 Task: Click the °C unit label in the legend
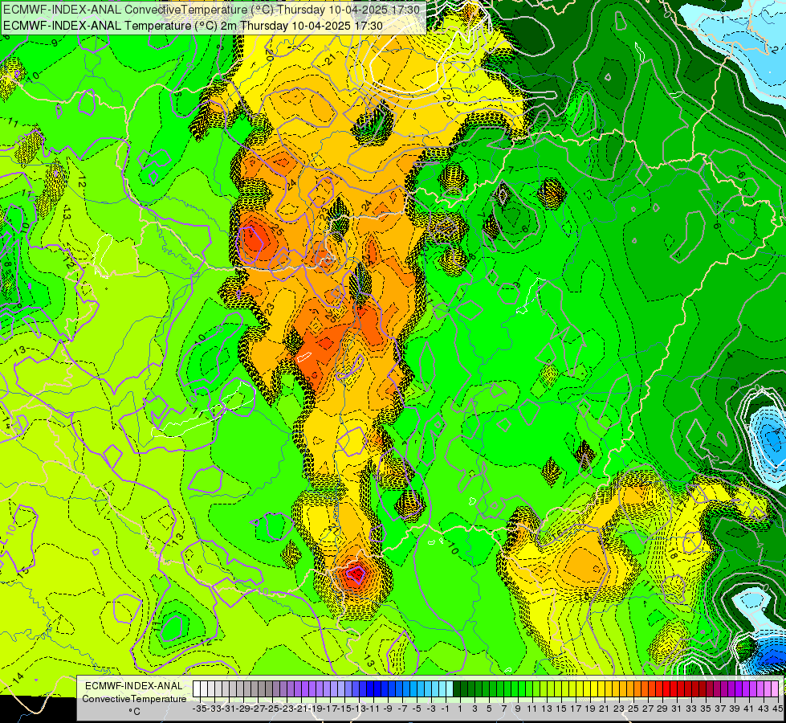[134, 712]
